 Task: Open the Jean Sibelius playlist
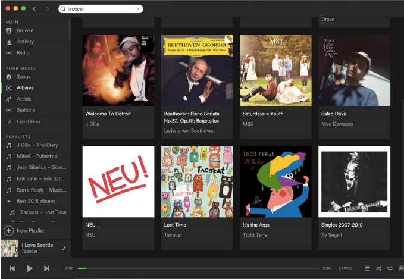tap(41, 167)
